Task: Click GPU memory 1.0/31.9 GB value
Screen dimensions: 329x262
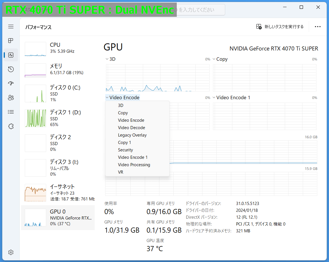Action: click(122, 230)
